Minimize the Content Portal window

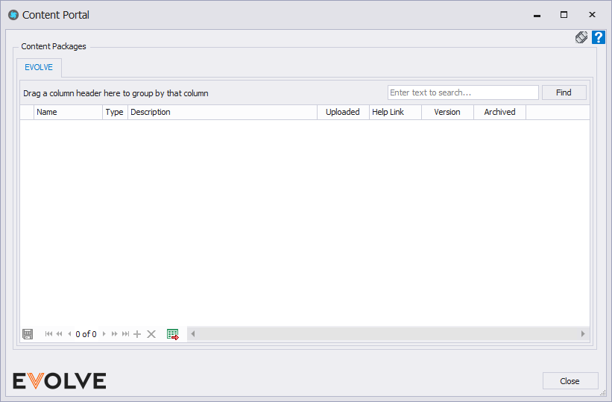[x=537, y=15]
